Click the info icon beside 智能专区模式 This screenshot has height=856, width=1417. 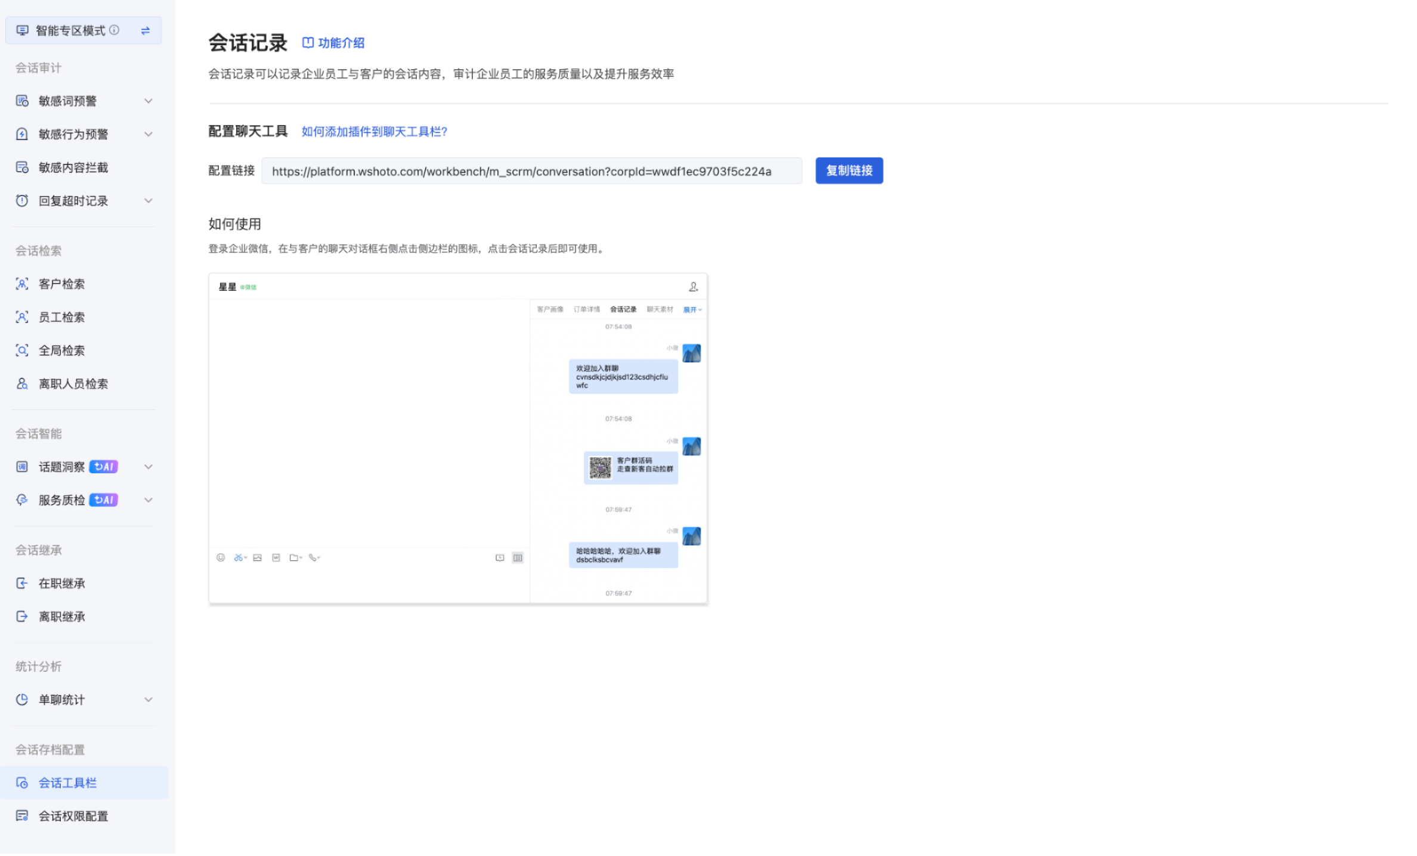pyautogui.click(x=115, y=30)
